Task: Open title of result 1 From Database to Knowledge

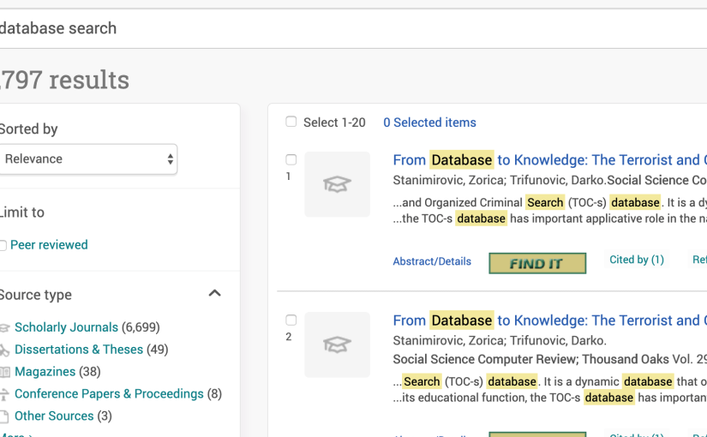Action: tap(549, 159)
